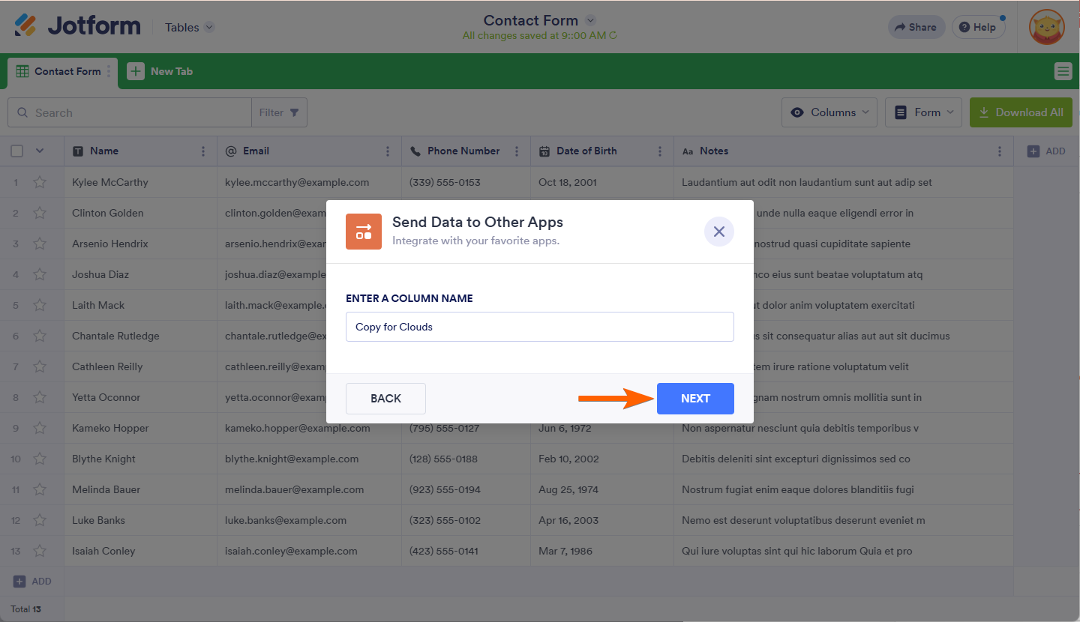Open the Help menu
This screenshot has width=1080, height=622.
(x=977, y=27)
